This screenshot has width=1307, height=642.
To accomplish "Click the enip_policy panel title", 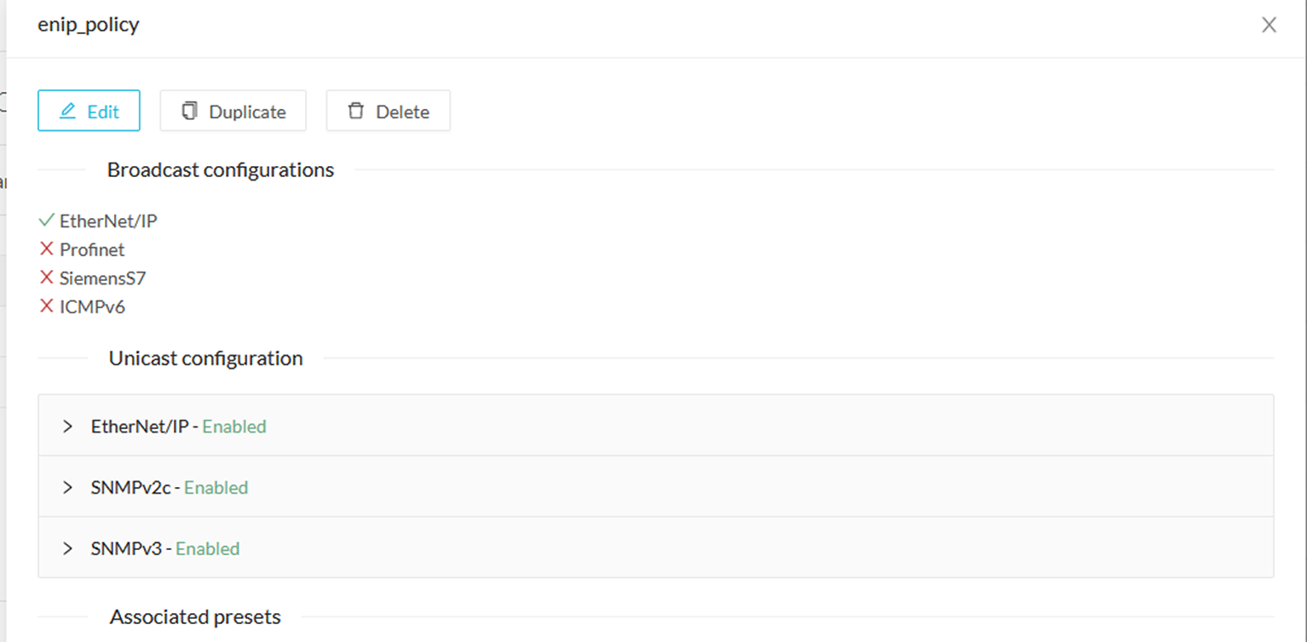I will 89,25.
